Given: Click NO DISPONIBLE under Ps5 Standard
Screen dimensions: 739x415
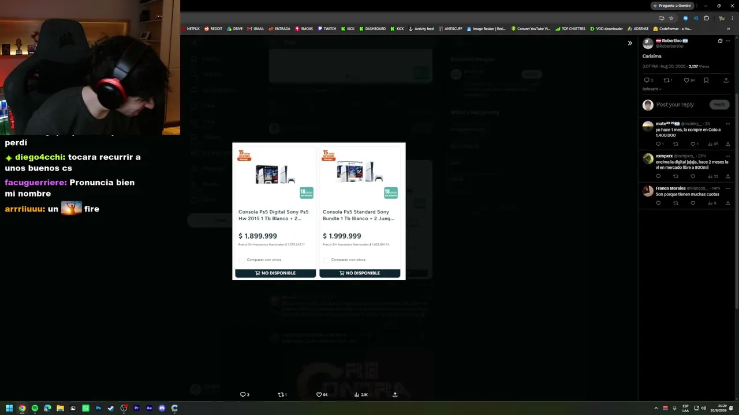Looking at the screenshot, I should click(x=360, y=273).
